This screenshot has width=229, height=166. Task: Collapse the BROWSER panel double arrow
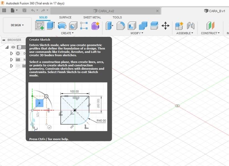[4, 40]
